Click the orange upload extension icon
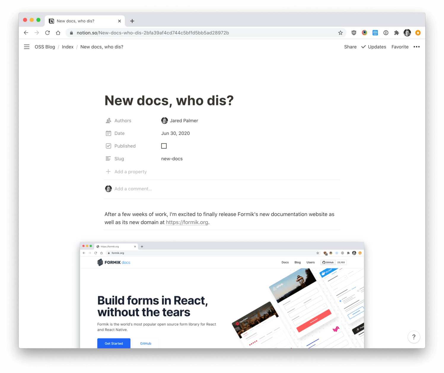Viewport: 444px width, 373px height. click(x=418, y=33)
